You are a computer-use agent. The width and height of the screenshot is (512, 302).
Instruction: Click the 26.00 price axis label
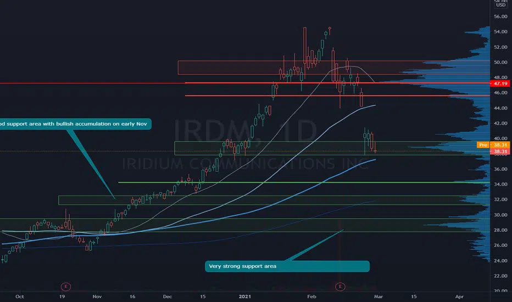(500, 245)
